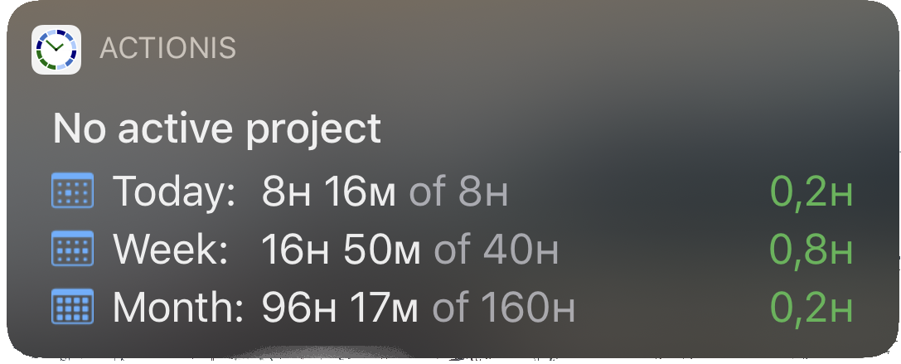Click the Month's green 0,2h value
This screenshot has width=901, height=364.
pyautogui.click(x=811, y=308)
